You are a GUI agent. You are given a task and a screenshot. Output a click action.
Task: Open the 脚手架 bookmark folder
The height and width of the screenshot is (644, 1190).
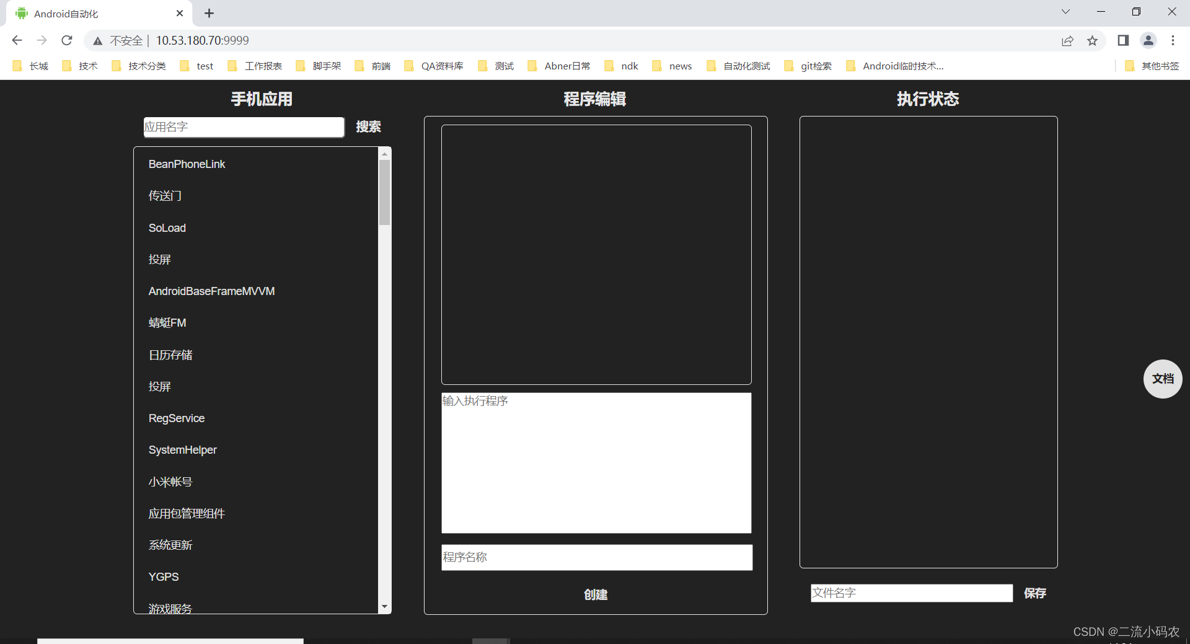pos(319,66)
